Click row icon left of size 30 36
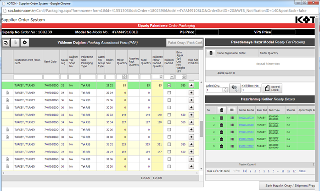 [7, 130]
